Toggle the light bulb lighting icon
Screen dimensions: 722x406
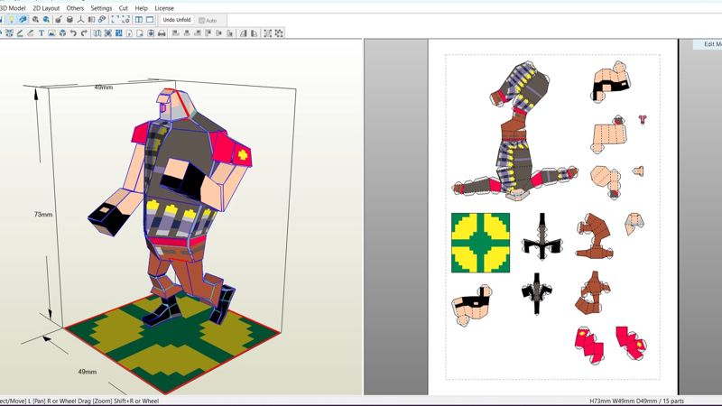[12, 19]
